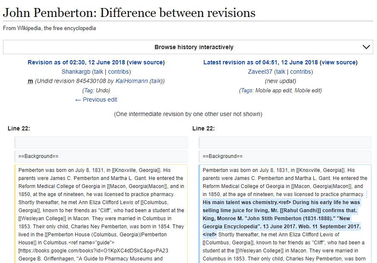The image size is (377, 263).
Task: Click view source for the 02:30 revision
Action: coord(146,62)
